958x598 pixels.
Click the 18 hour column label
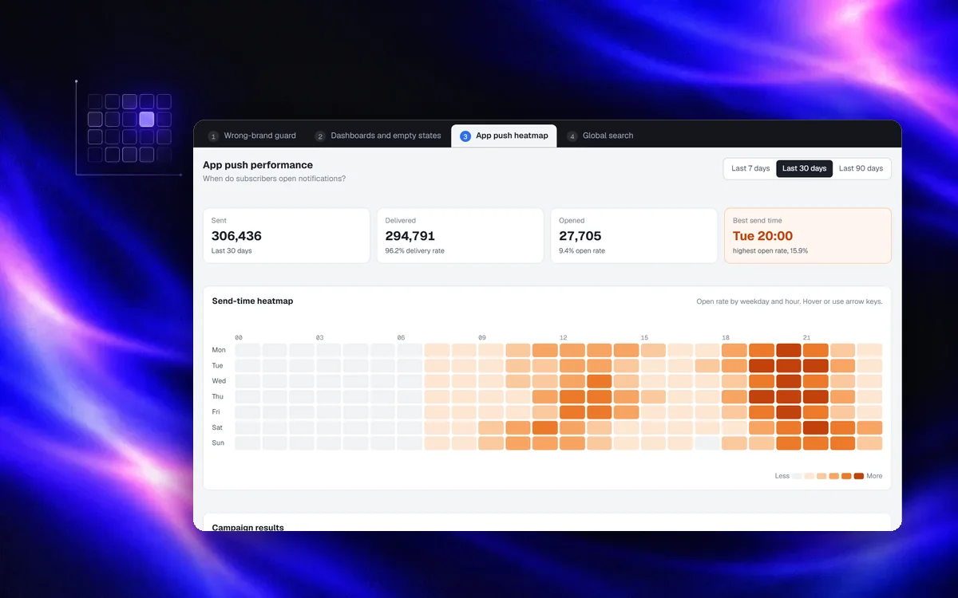click(x=726, y=337)
